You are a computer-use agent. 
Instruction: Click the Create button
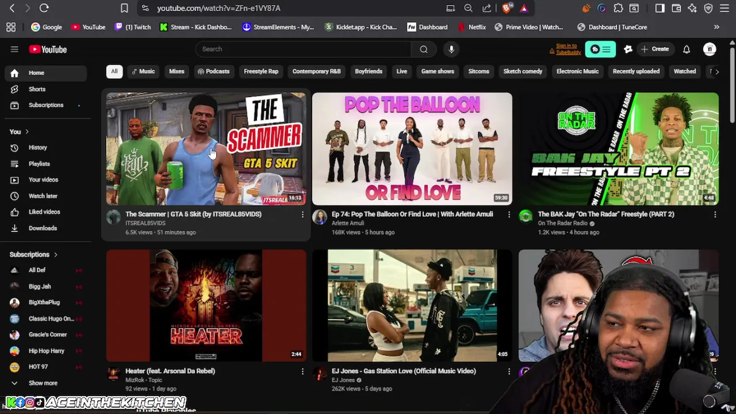(655, 49)
